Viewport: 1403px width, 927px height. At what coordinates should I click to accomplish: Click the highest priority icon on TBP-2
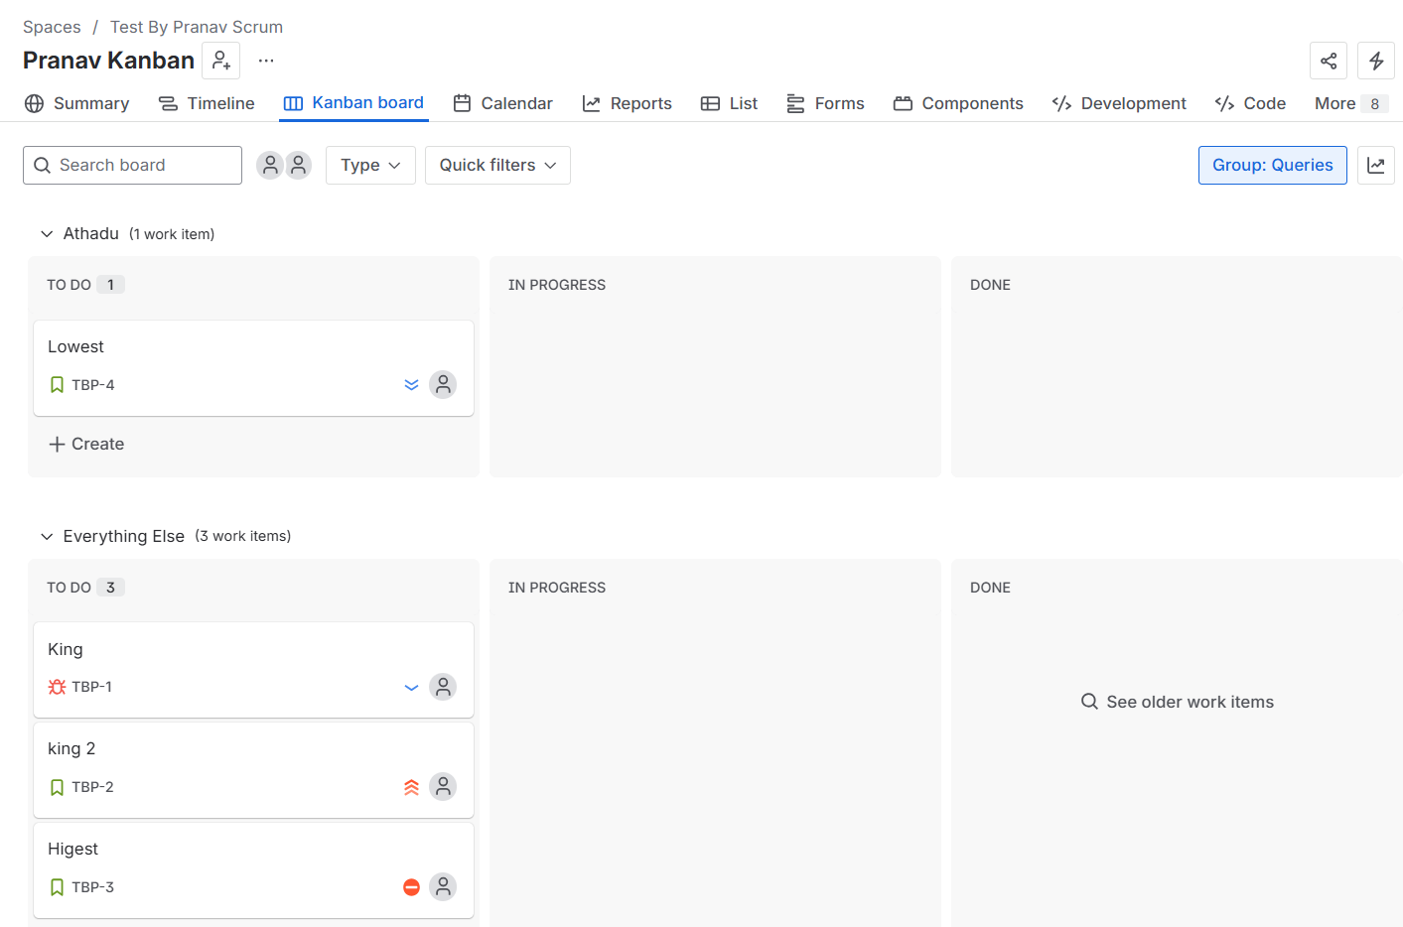pyautogui.click(x=411, y=787)
